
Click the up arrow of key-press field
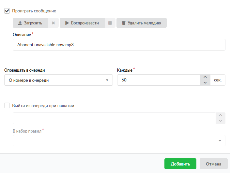coord(221,115)
